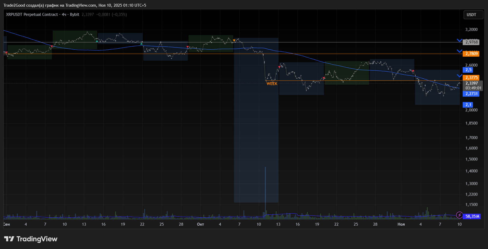Click the orange down-triangle marker on the chart
The image size is (488, 249).
(x=234, y=41)
